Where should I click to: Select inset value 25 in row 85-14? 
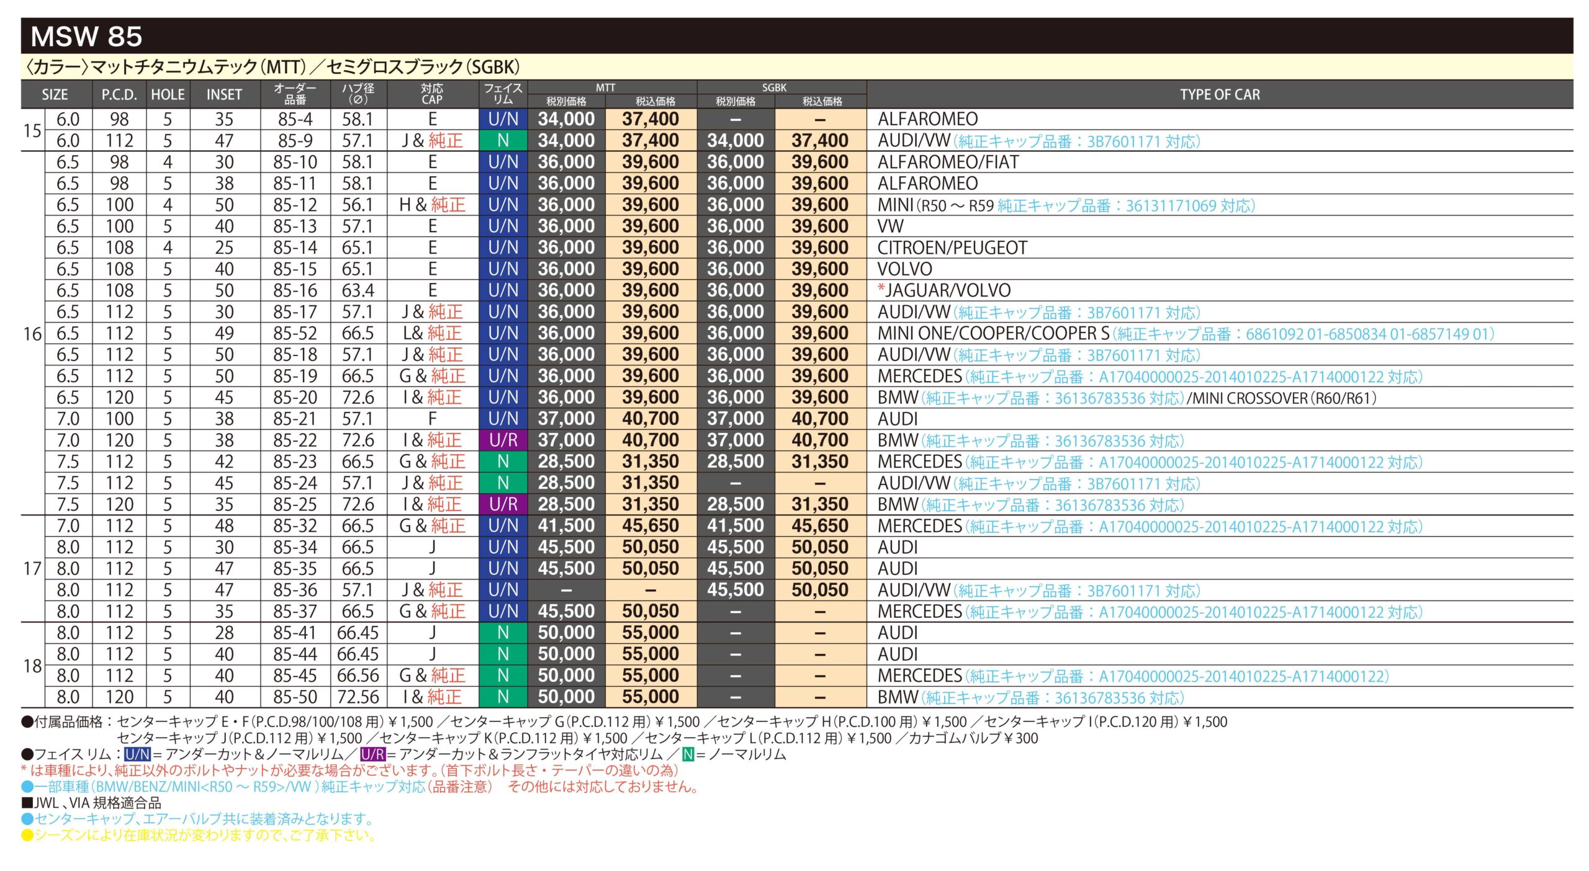click(224, 248)
